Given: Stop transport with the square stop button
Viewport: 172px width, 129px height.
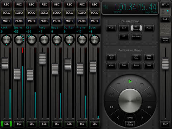Looking at the screenshot, I should (118, 85).
